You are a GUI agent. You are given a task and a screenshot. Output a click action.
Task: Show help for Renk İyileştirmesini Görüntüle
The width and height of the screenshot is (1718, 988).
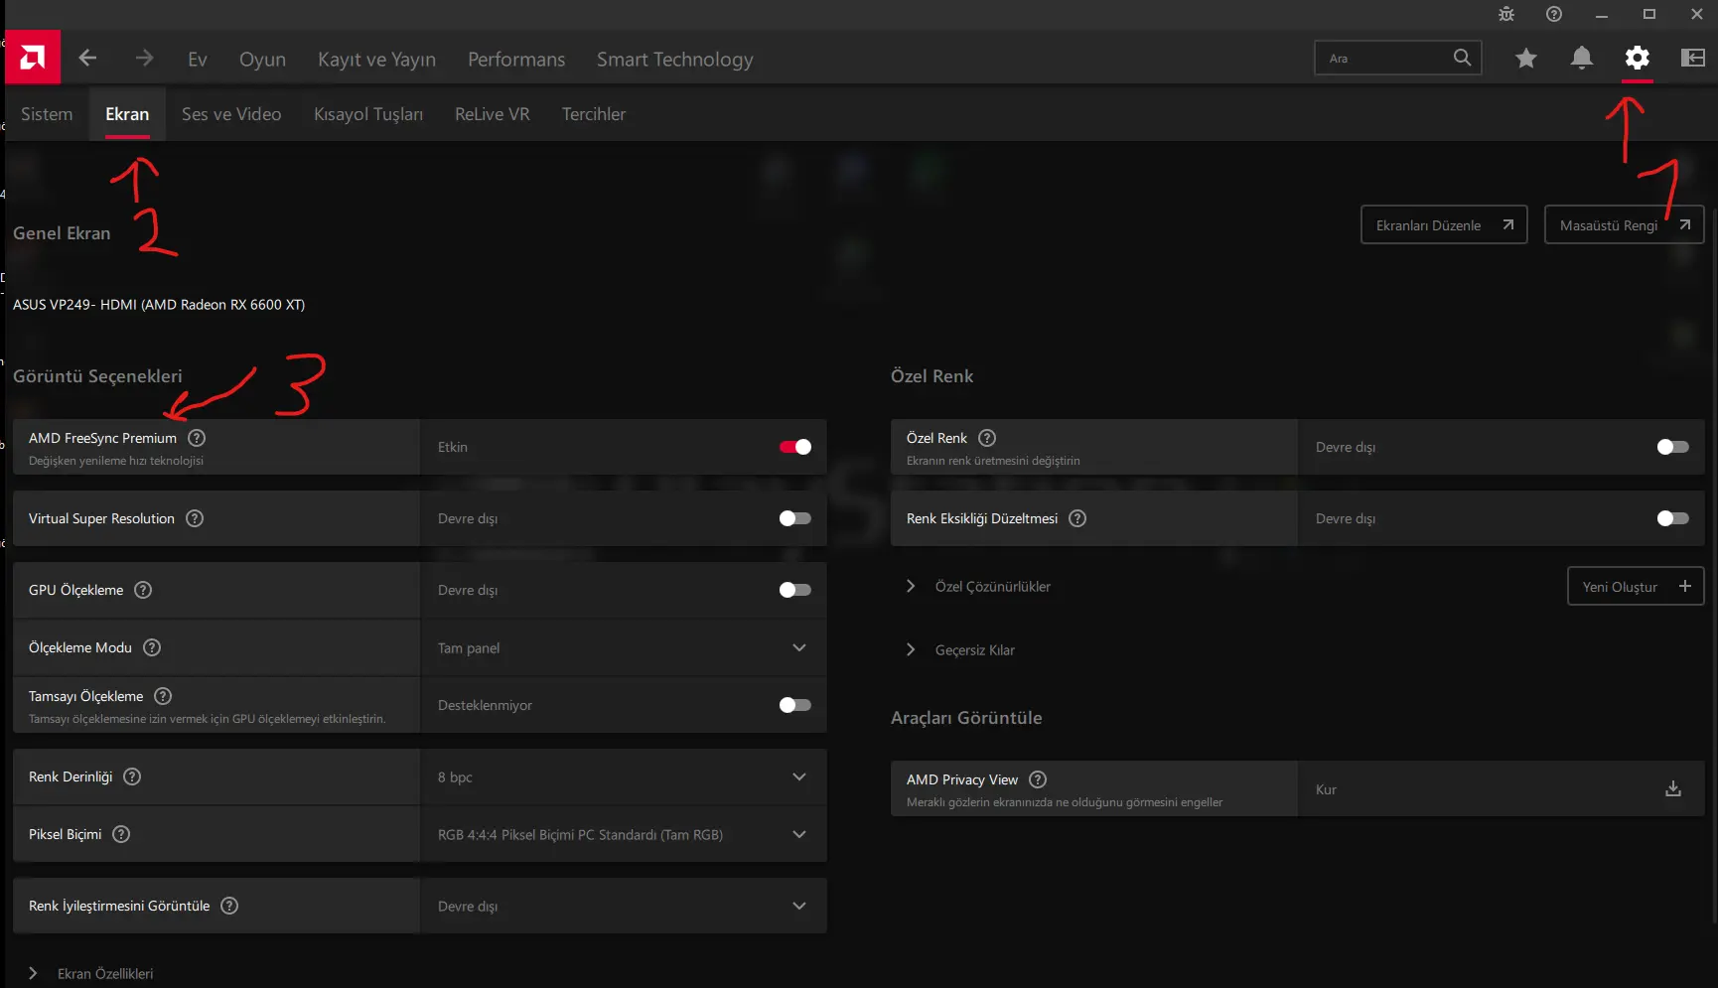point(229,906)
